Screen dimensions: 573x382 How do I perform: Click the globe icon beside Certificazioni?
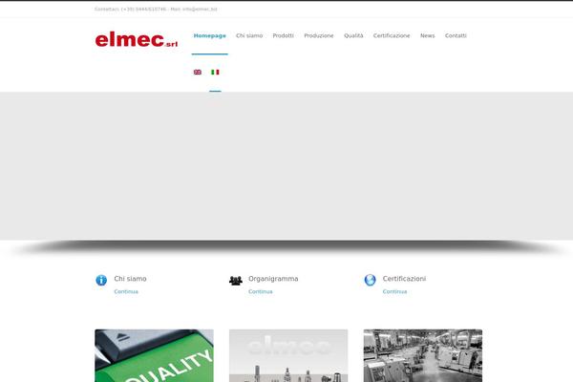[x=371, y=280]
